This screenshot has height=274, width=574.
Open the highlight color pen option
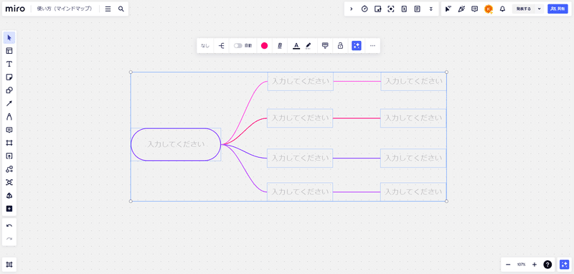pos(309,46)
